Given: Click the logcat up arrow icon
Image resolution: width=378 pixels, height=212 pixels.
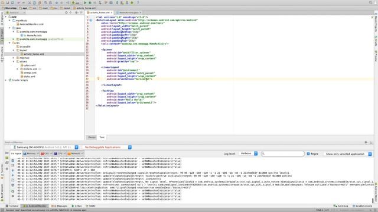Looking at the screenshot, I should point(13,170).
